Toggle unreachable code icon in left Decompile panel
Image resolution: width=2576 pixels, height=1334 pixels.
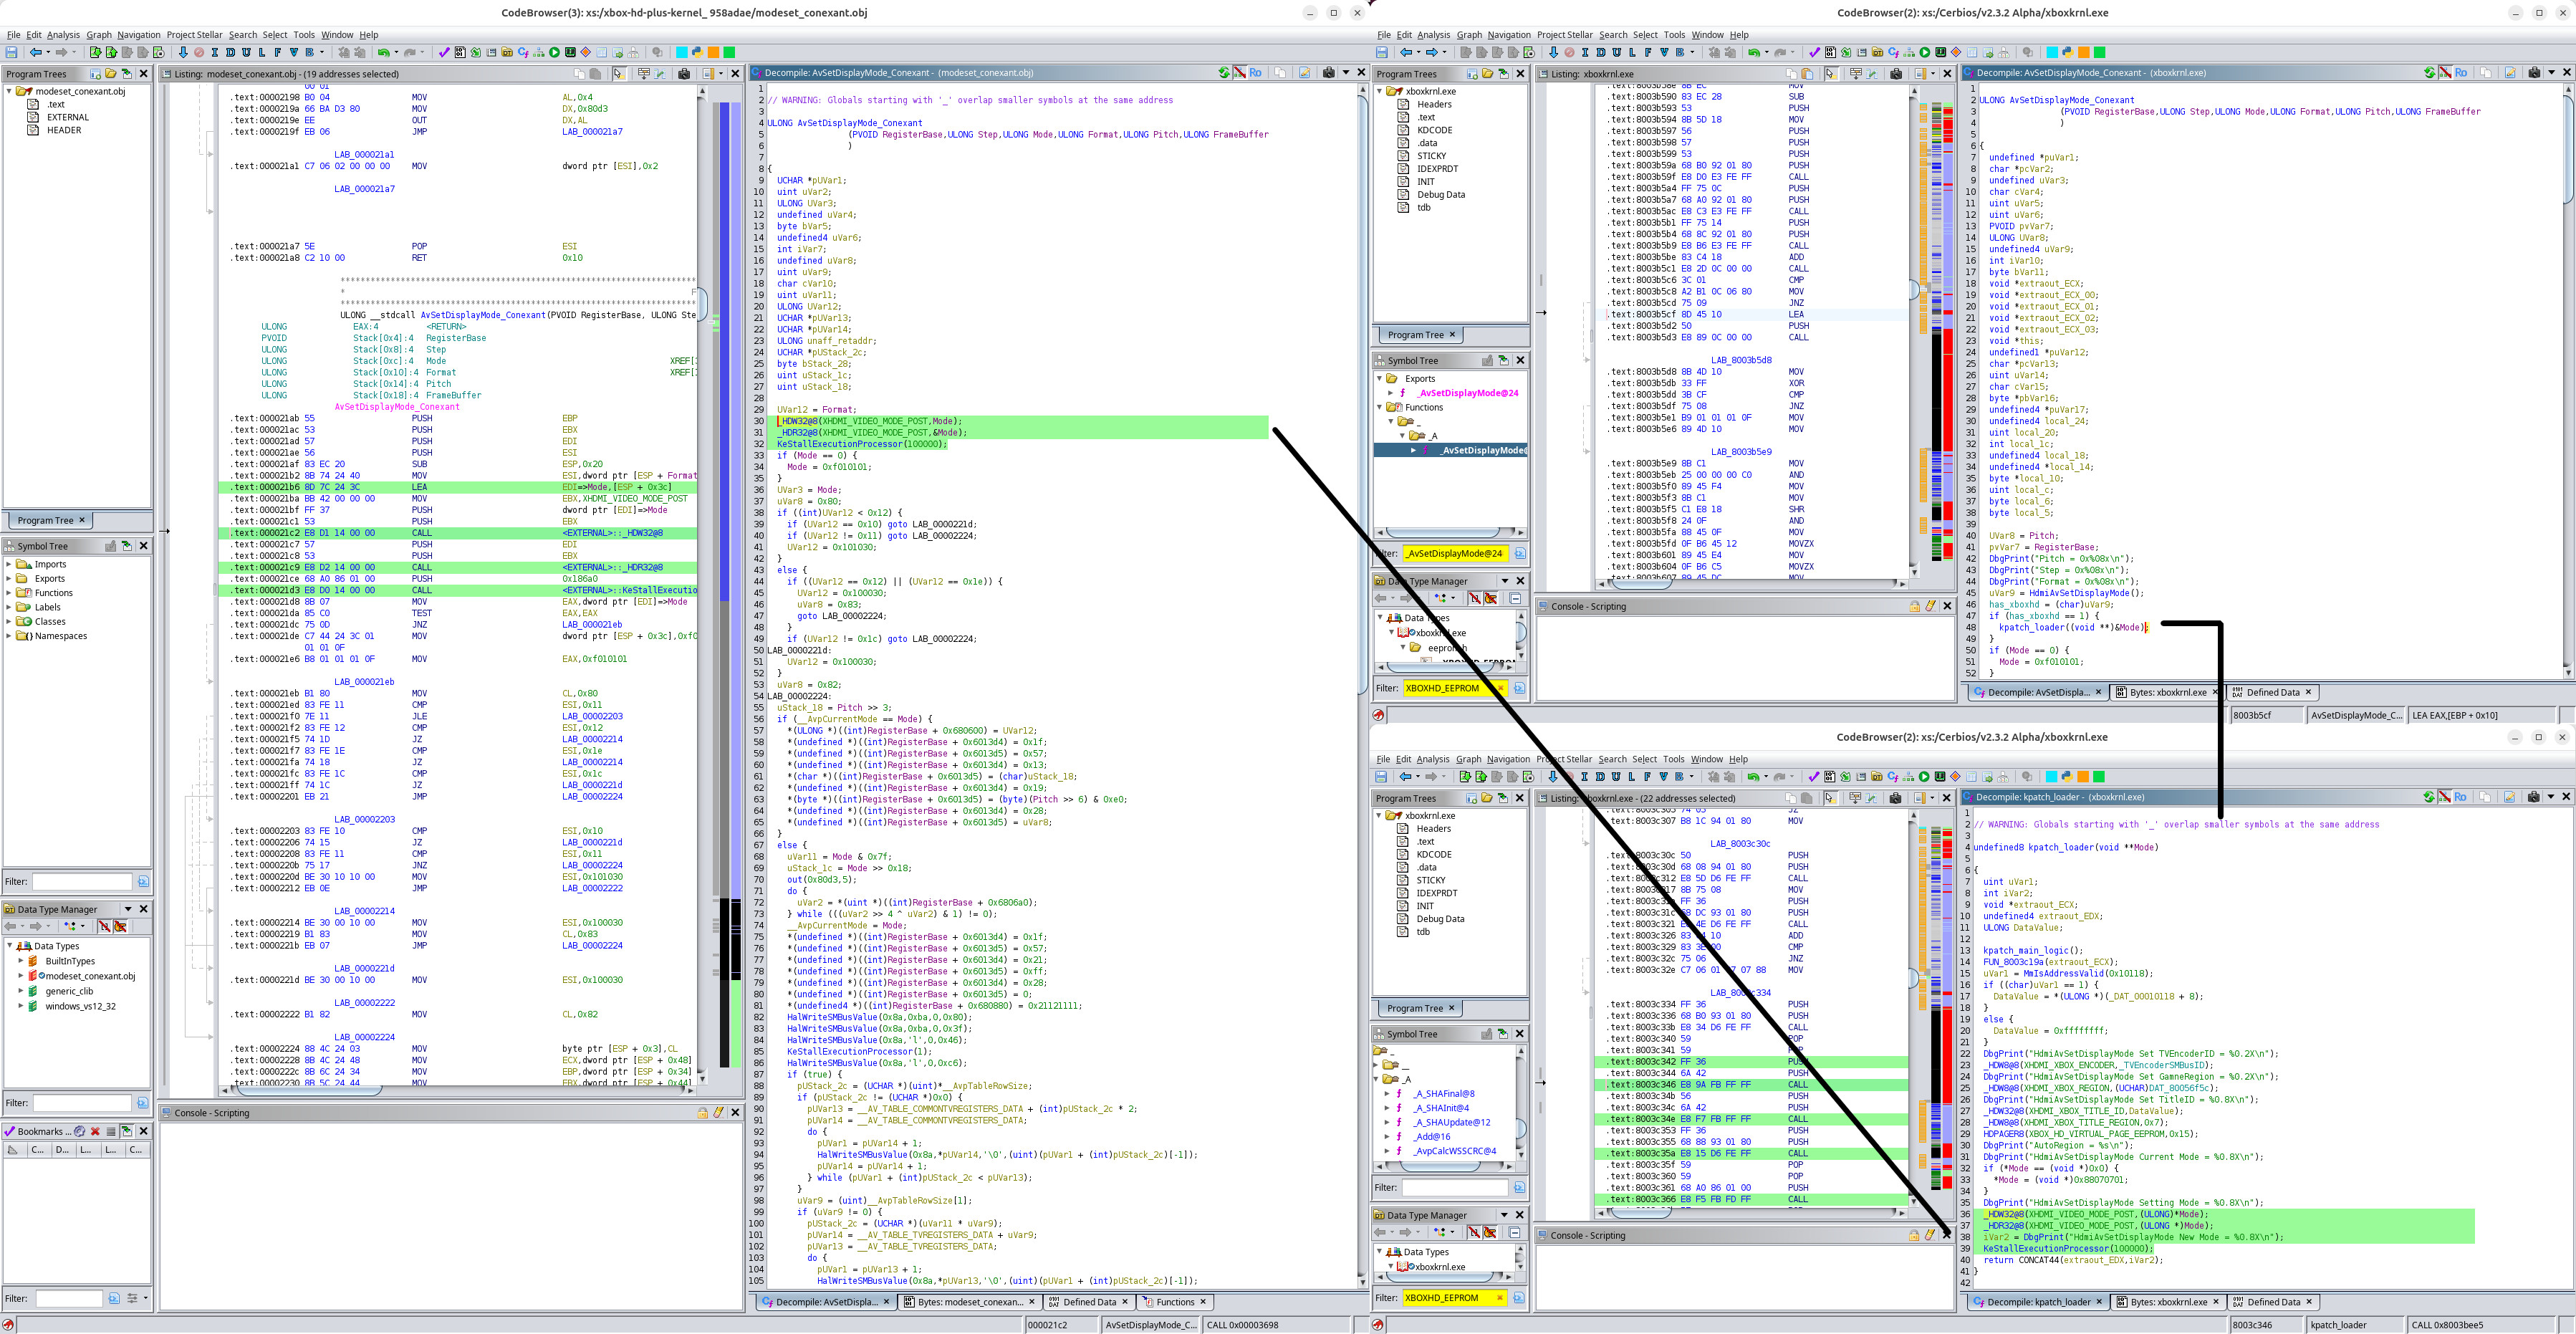tap(1240, 72)
